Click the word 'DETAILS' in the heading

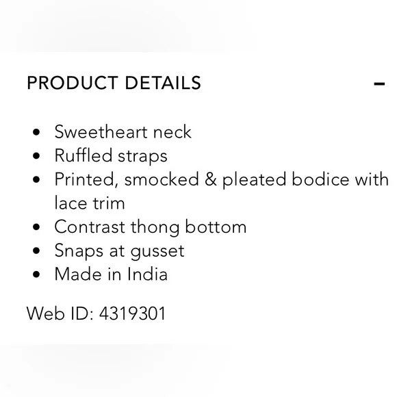(x=163, y=83)
